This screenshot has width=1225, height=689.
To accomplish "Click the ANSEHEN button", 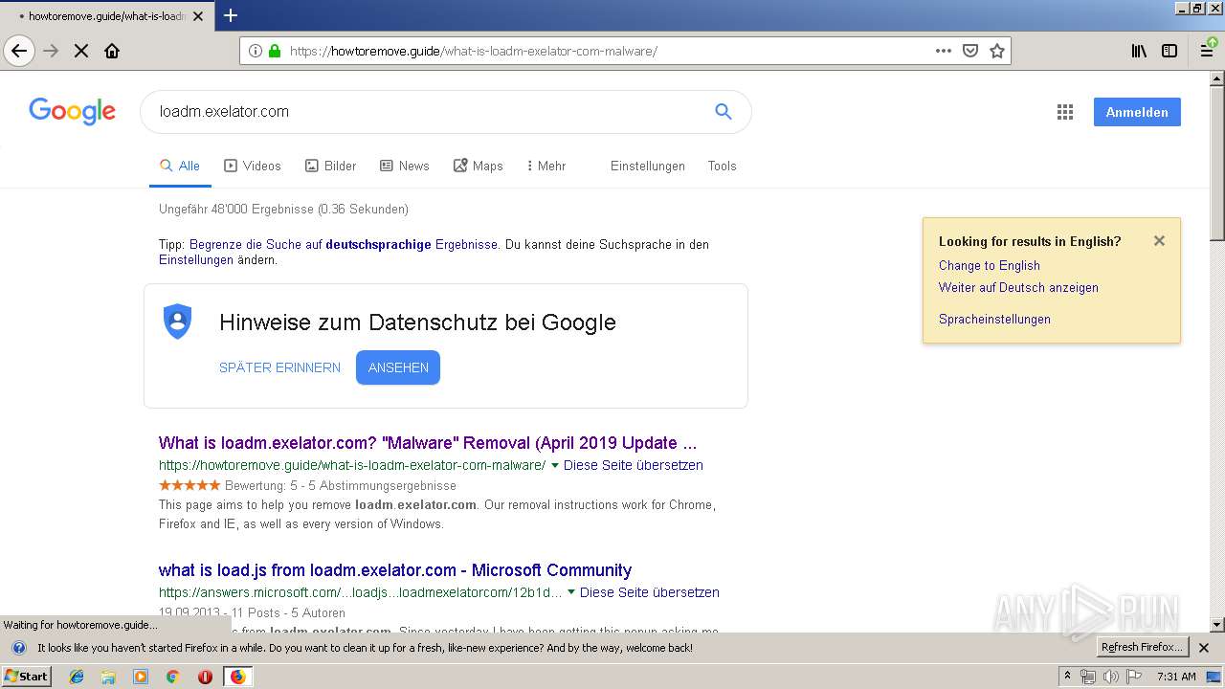I will click(398, 367).
